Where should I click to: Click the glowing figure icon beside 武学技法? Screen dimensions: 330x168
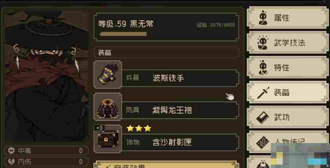click(x=263, y=43)
